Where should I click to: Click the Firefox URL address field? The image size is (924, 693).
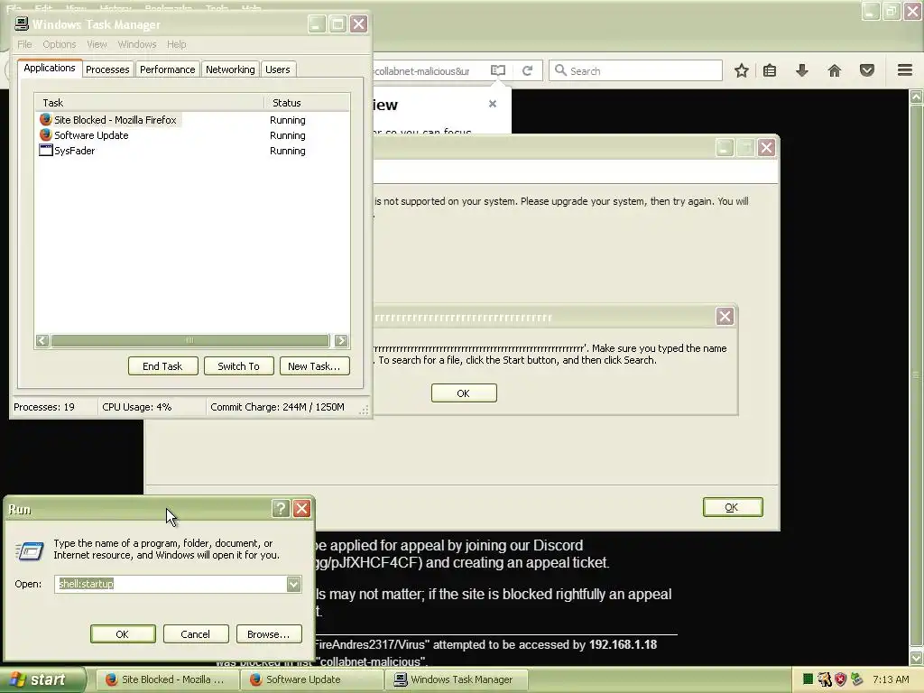428,70
